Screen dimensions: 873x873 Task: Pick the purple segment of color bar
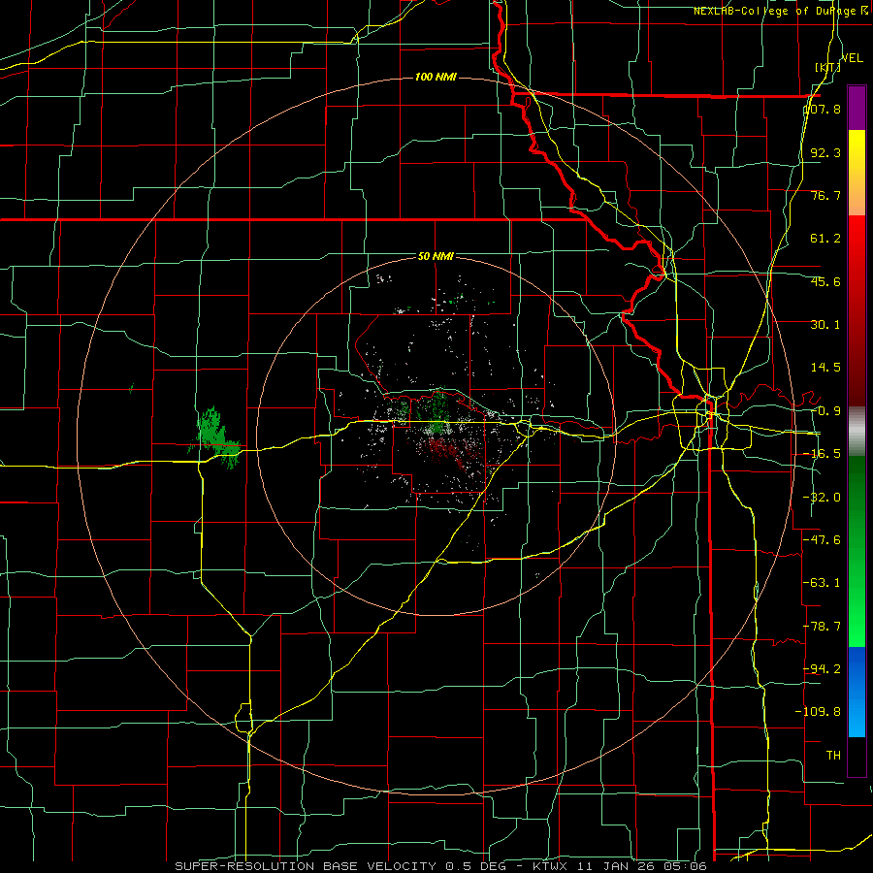(x=857, y=108)
